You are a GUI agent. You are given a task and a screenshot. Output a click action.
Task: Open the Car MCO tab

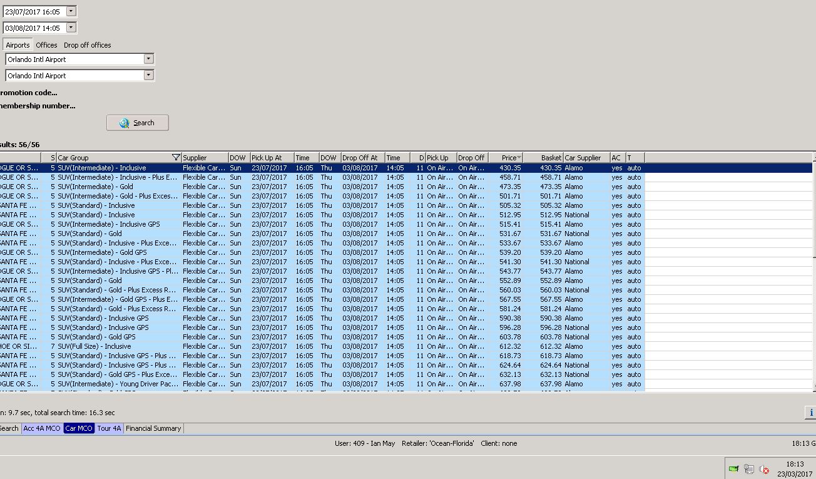tap(79, 428)
